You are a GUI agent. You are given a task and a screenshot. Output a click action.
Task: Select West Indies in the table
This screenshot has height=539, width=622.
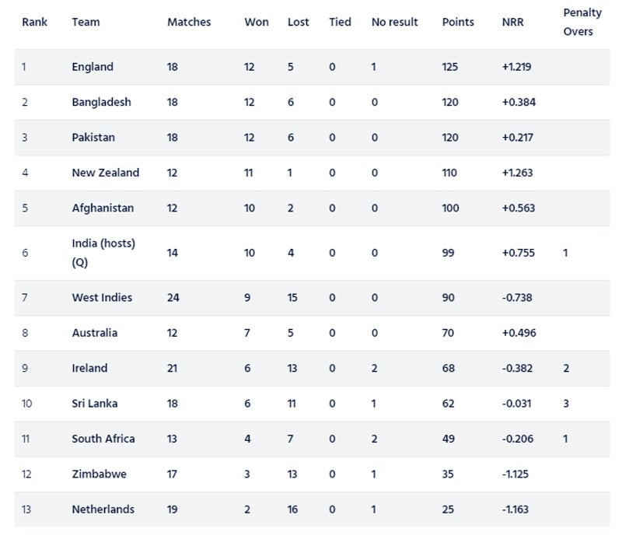(102, 297)
